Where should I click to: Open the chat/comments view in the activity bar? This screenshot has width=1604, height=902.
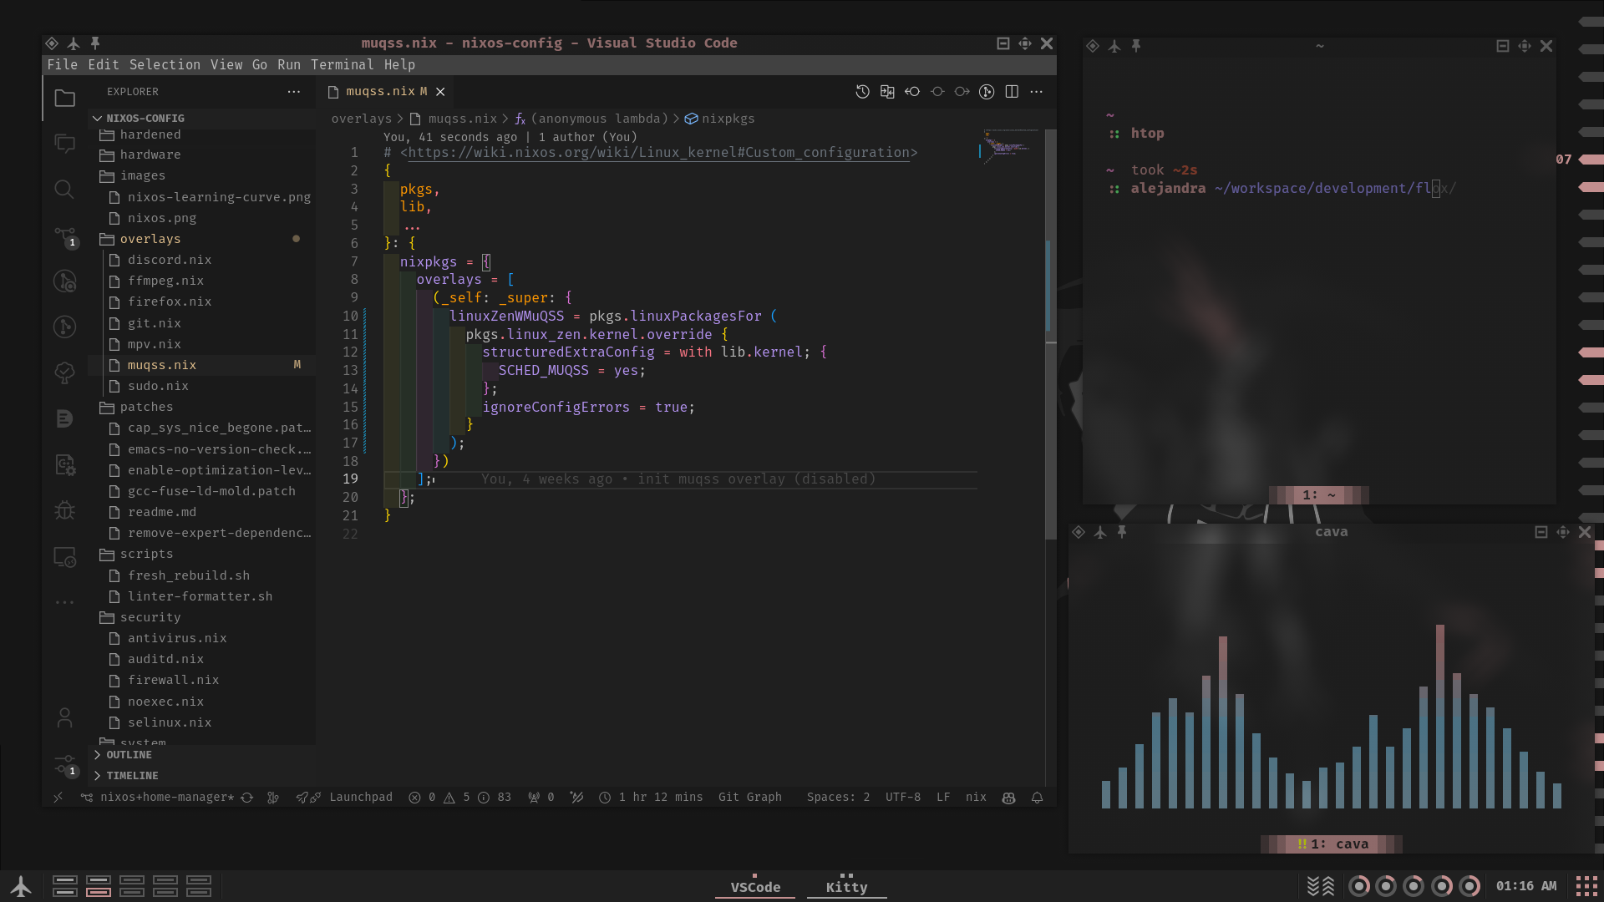pos(64,144)
